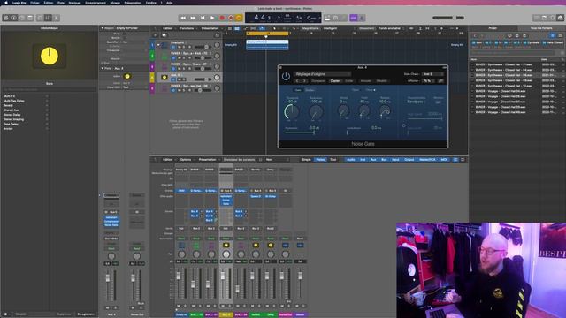Click the Noise Gate link button

tap(440, 81)
